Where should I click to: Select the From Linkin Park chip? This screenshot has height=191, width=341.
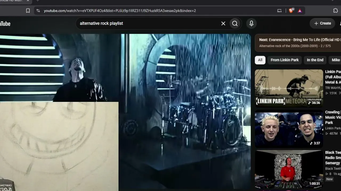click(x=285, y=60)
